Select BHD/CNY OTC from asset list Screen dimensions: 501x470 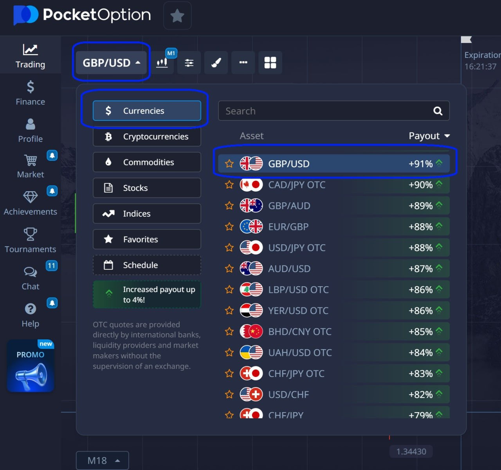[x=334, y=332]
